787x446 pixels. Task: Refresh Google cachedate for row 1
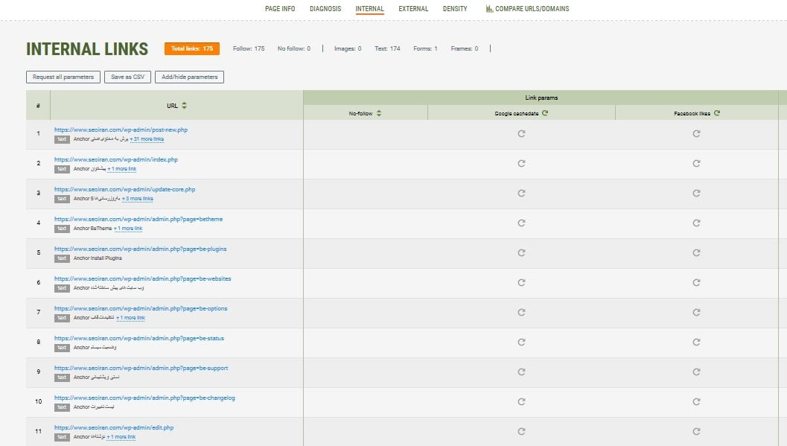click(x=521, y=133)
